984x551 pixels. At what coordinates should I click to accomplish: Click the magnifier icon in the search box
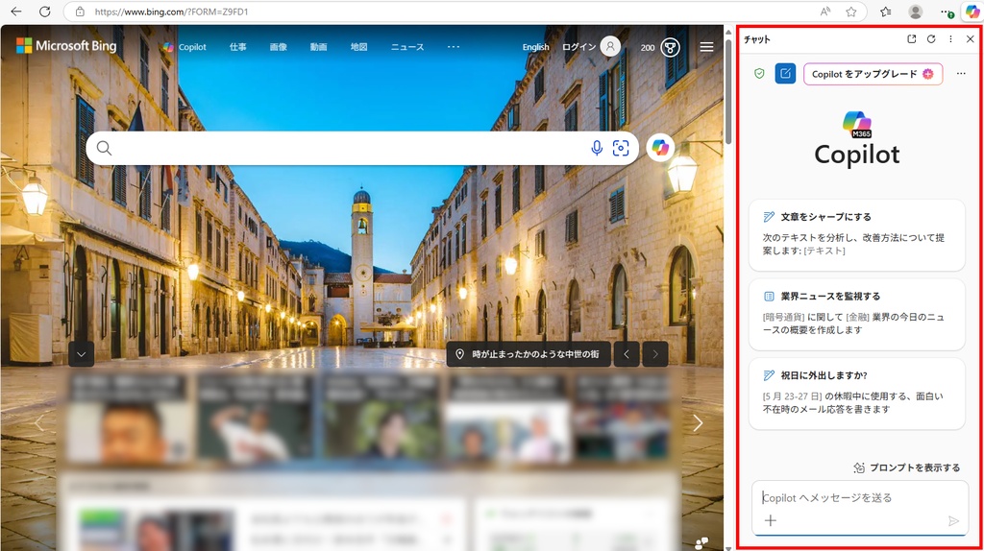(104, 148)
